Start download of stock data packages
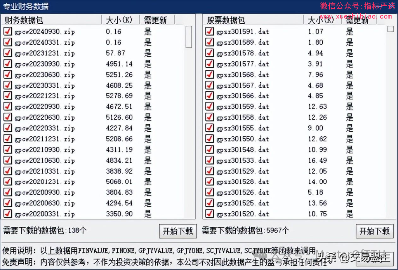This screenshot has width=398, height=270. [x=375, y=231]
